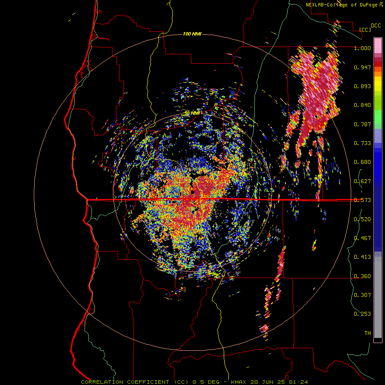Click the 0.307 color scale value
This screenshot has width=385, height=385.
click(362, 295)
